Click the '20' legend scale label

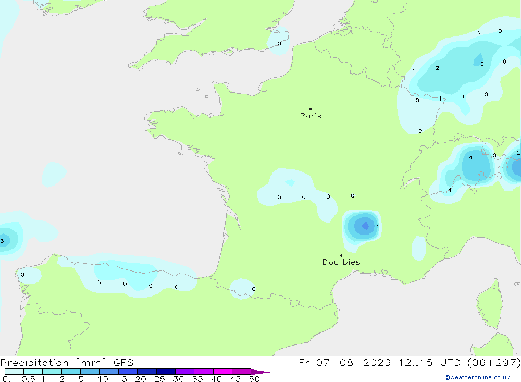(141, 379)
